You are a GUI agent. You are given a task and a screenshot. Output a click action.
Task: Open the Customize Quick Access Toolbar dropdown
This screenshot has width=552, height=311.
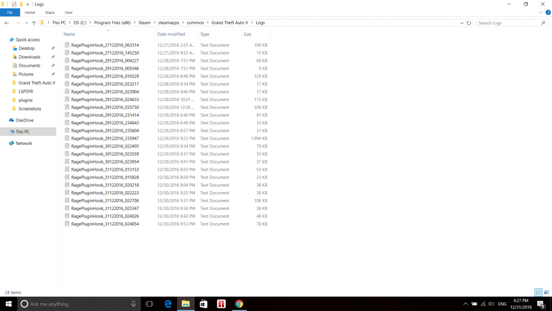click(28, 4)
